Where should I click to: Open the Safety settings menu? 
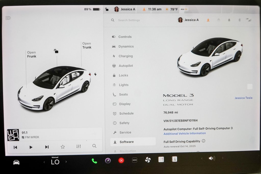(121, 123)
